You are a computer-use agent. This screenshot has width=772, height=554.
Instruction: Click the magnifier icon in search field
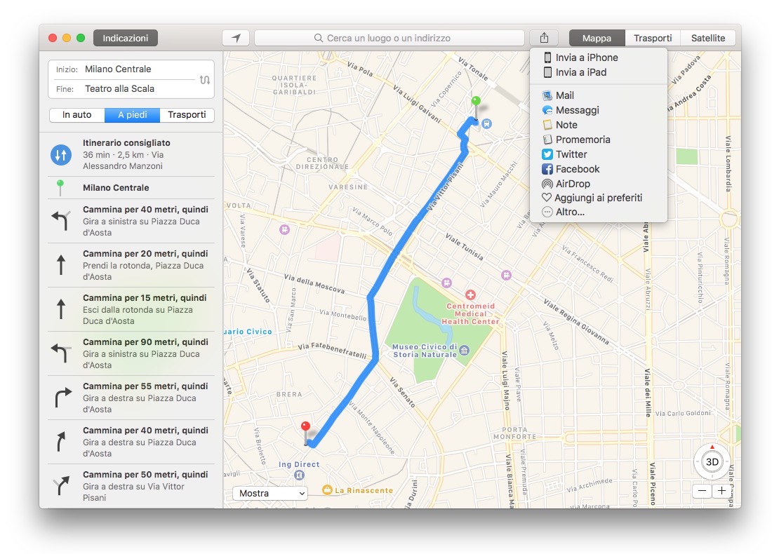319,38
